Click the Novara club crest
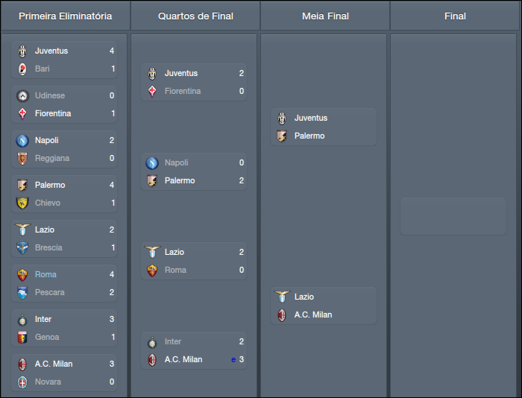 (x=22, y=382)
